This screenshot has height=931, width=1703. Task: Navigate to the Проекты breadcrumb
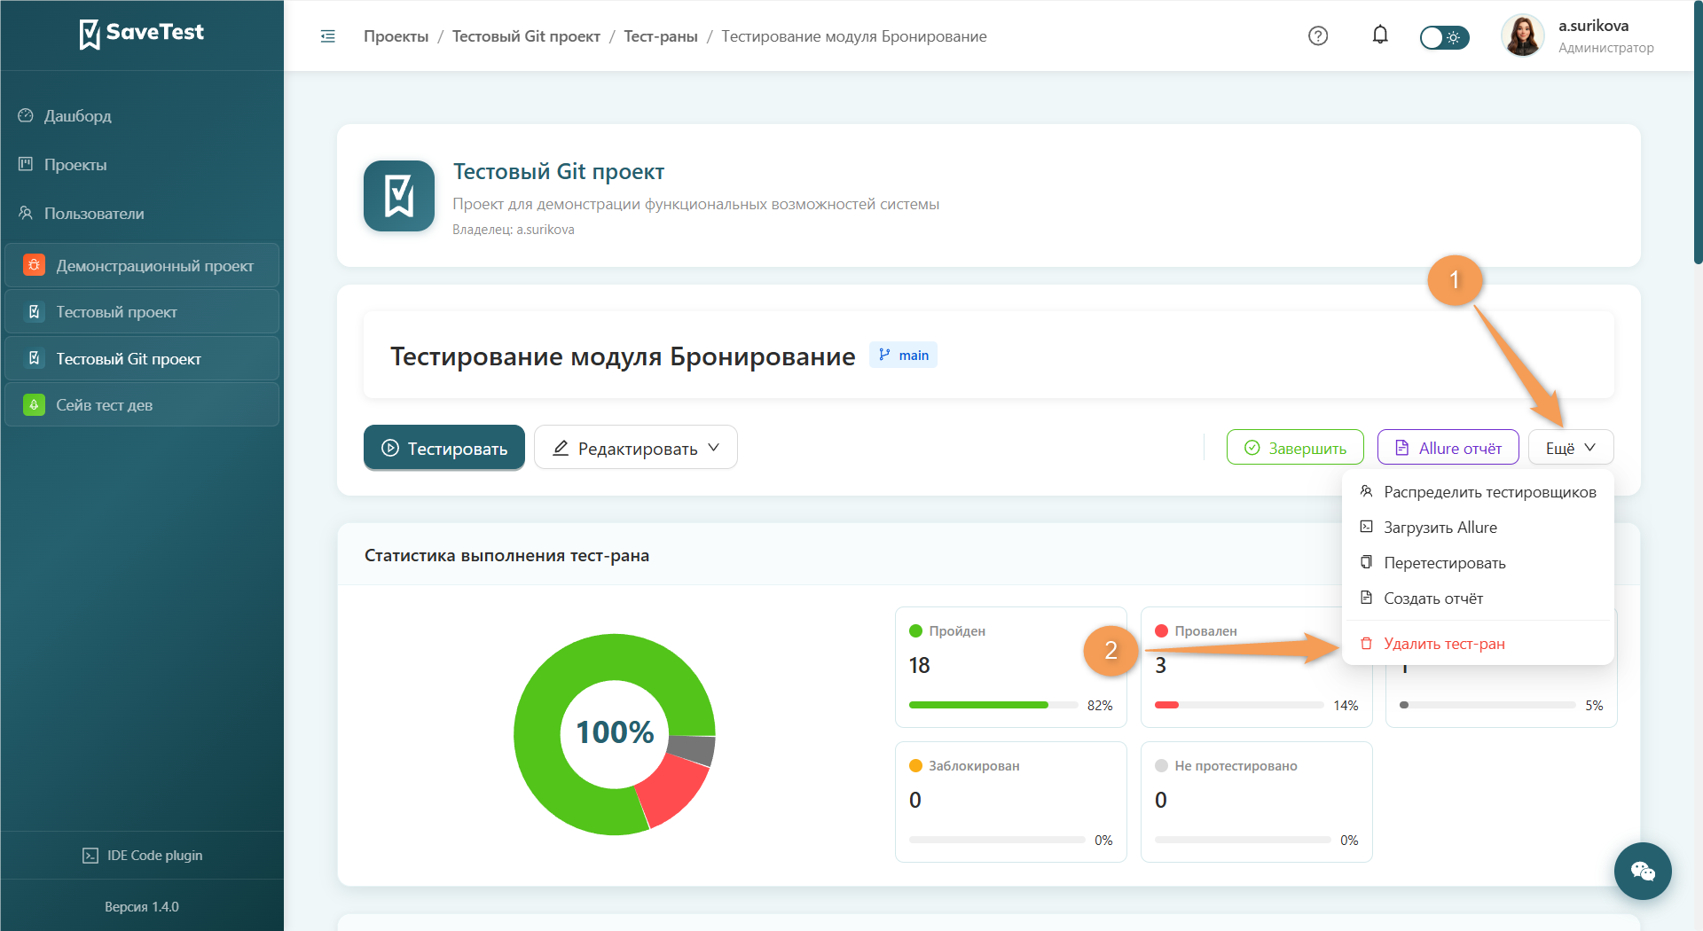(396, 36)
